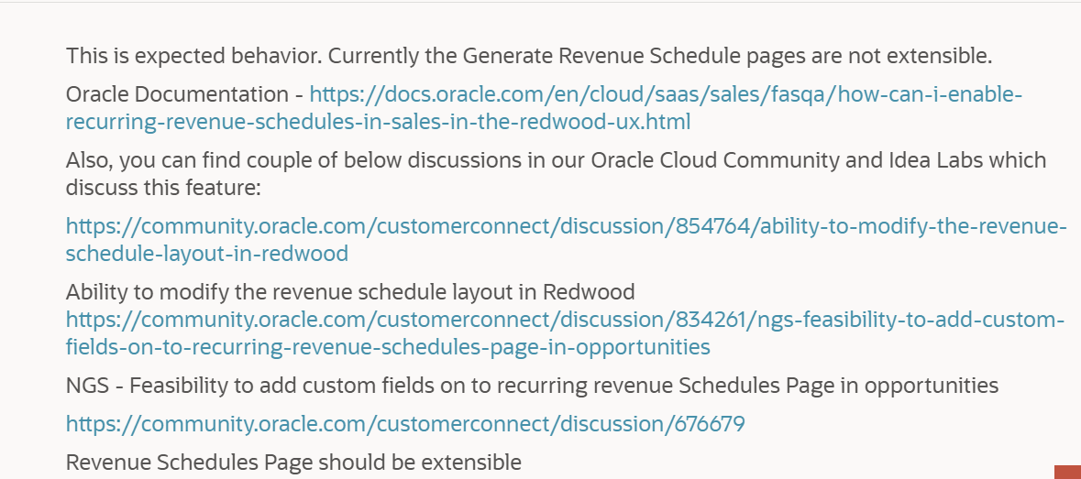1081x479 pixels.
Task: Open community discussion 834261 link
Action: [566, 320]
